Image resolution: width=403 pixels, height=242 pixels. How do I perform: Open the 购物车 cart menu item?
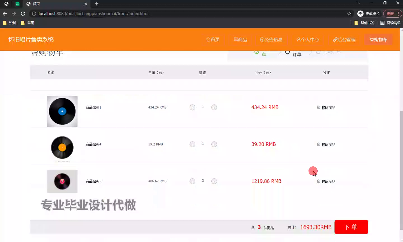pos(378,39)
